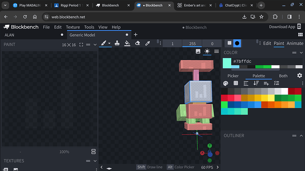Open the color palette settings gear
This screenshot has width=305, height=171.
300,76
